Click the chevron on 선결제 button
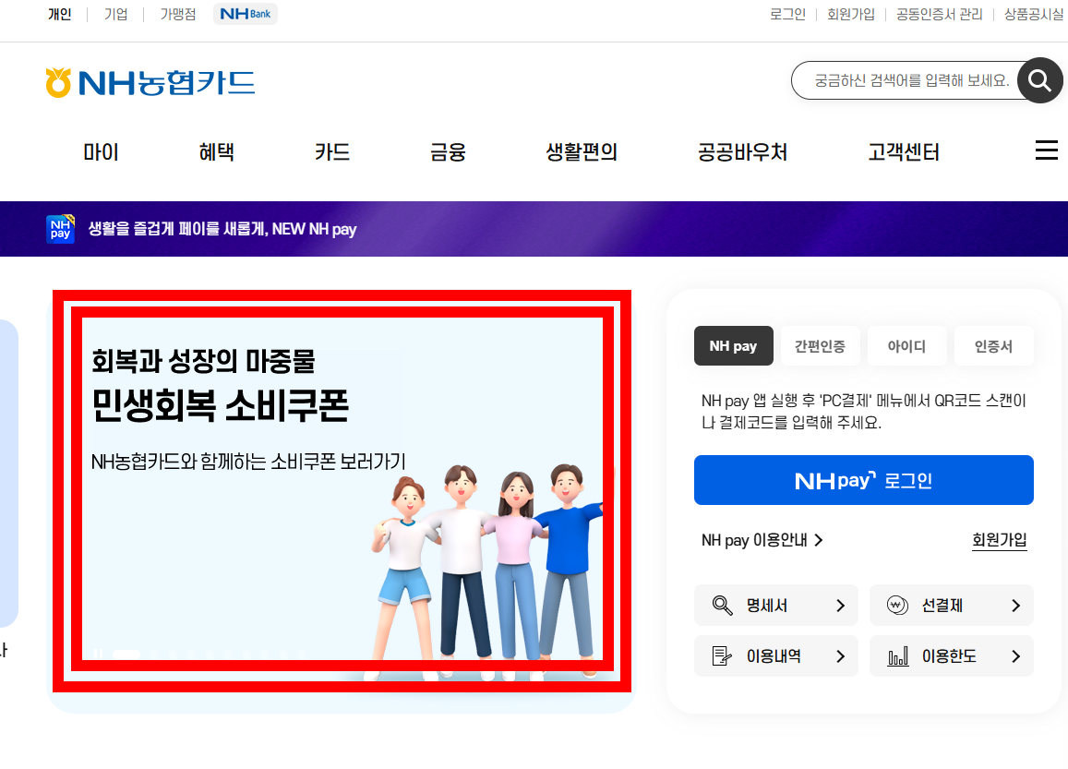The image size is (1068, 769). click(1016, 605)
